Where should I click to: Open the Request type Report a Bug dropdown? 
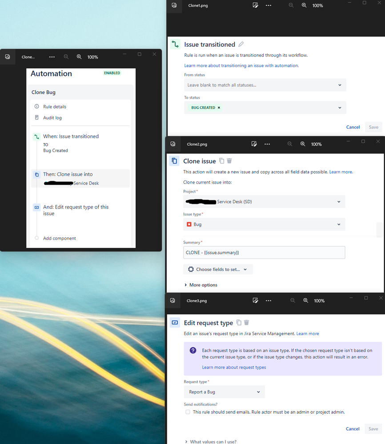(225, 392)
